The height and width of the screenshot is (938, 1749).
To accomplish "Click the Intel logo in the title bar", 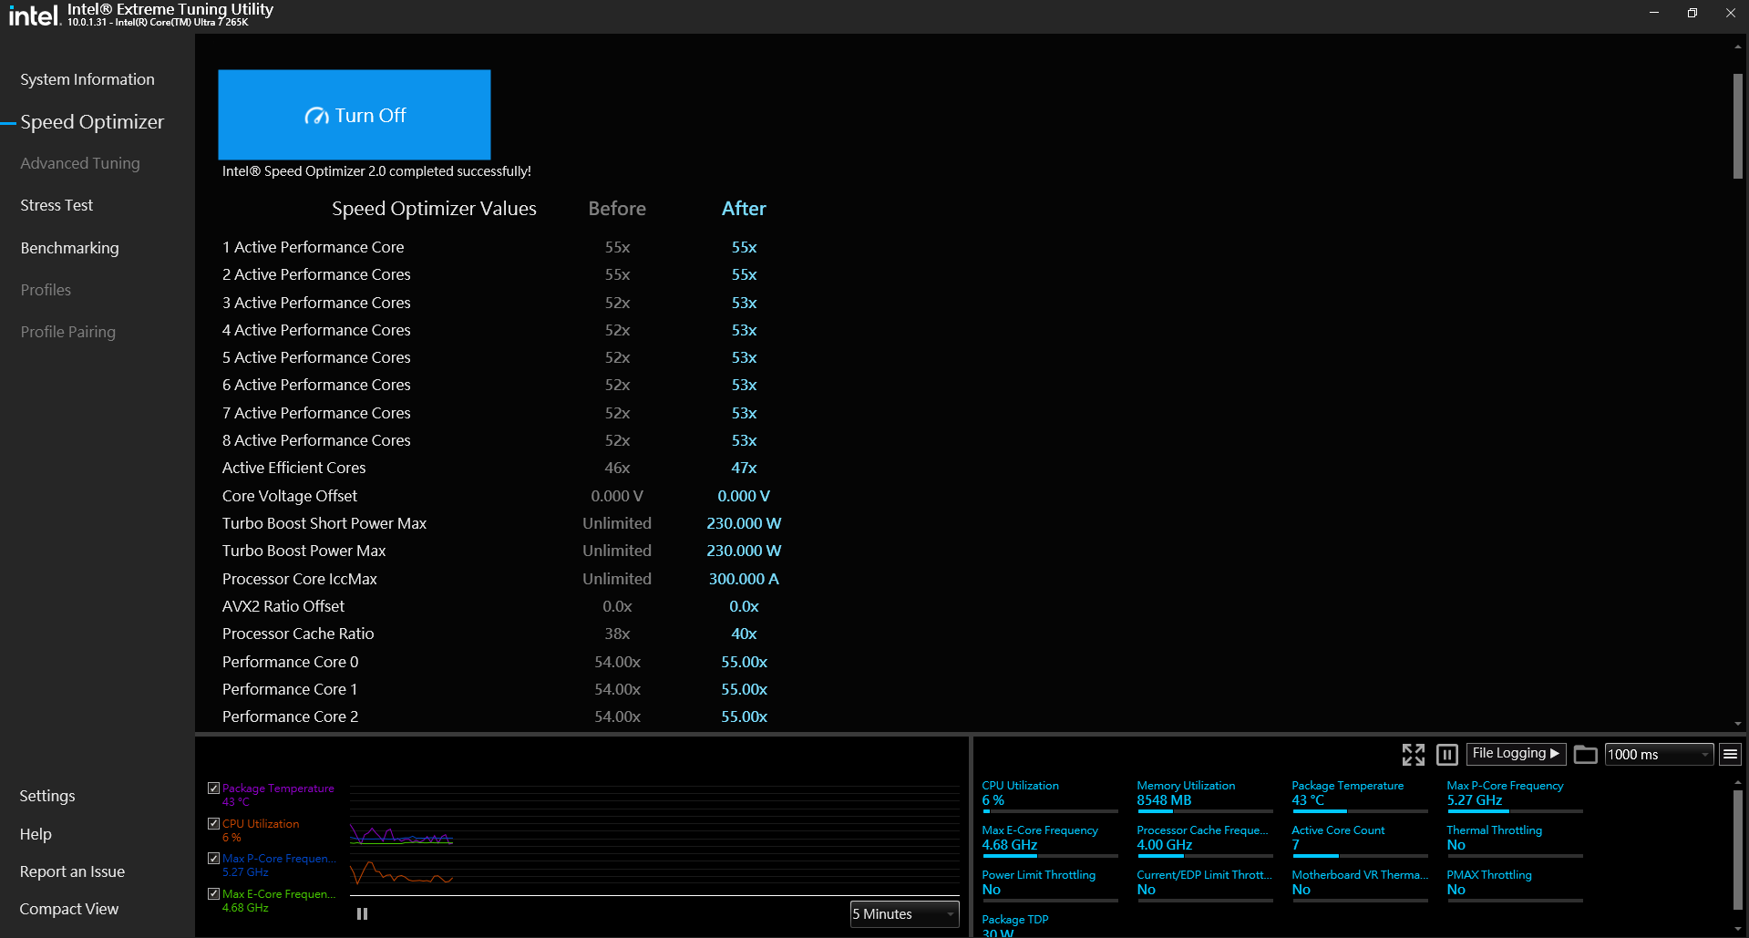I will coord(34,15).
